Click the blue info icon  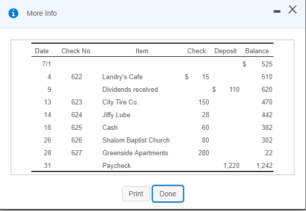pyautogui.click(x=13, y=13)
